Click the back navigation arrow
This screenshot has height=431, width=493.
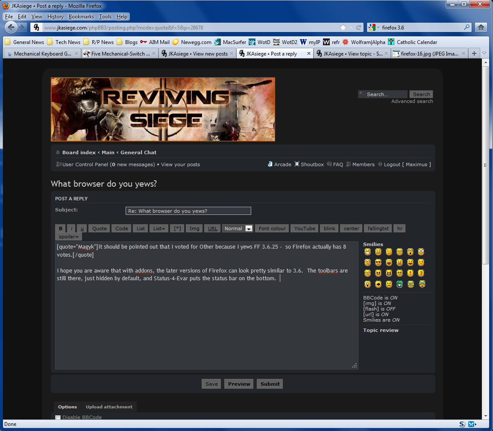[x=12, y=27]
